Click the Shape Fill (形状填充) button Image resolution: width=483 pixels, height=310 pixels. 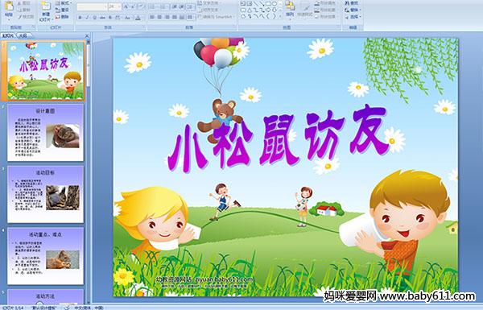[326, 3]
